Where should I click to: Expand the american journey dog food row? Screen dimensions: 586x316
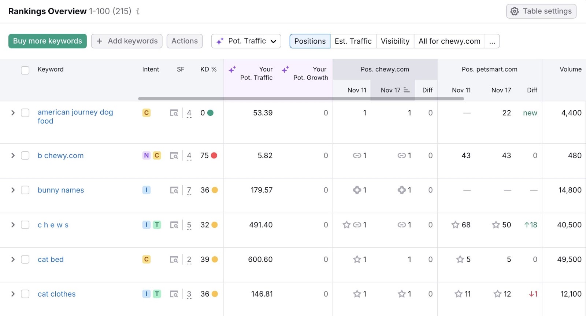(13, 113)
